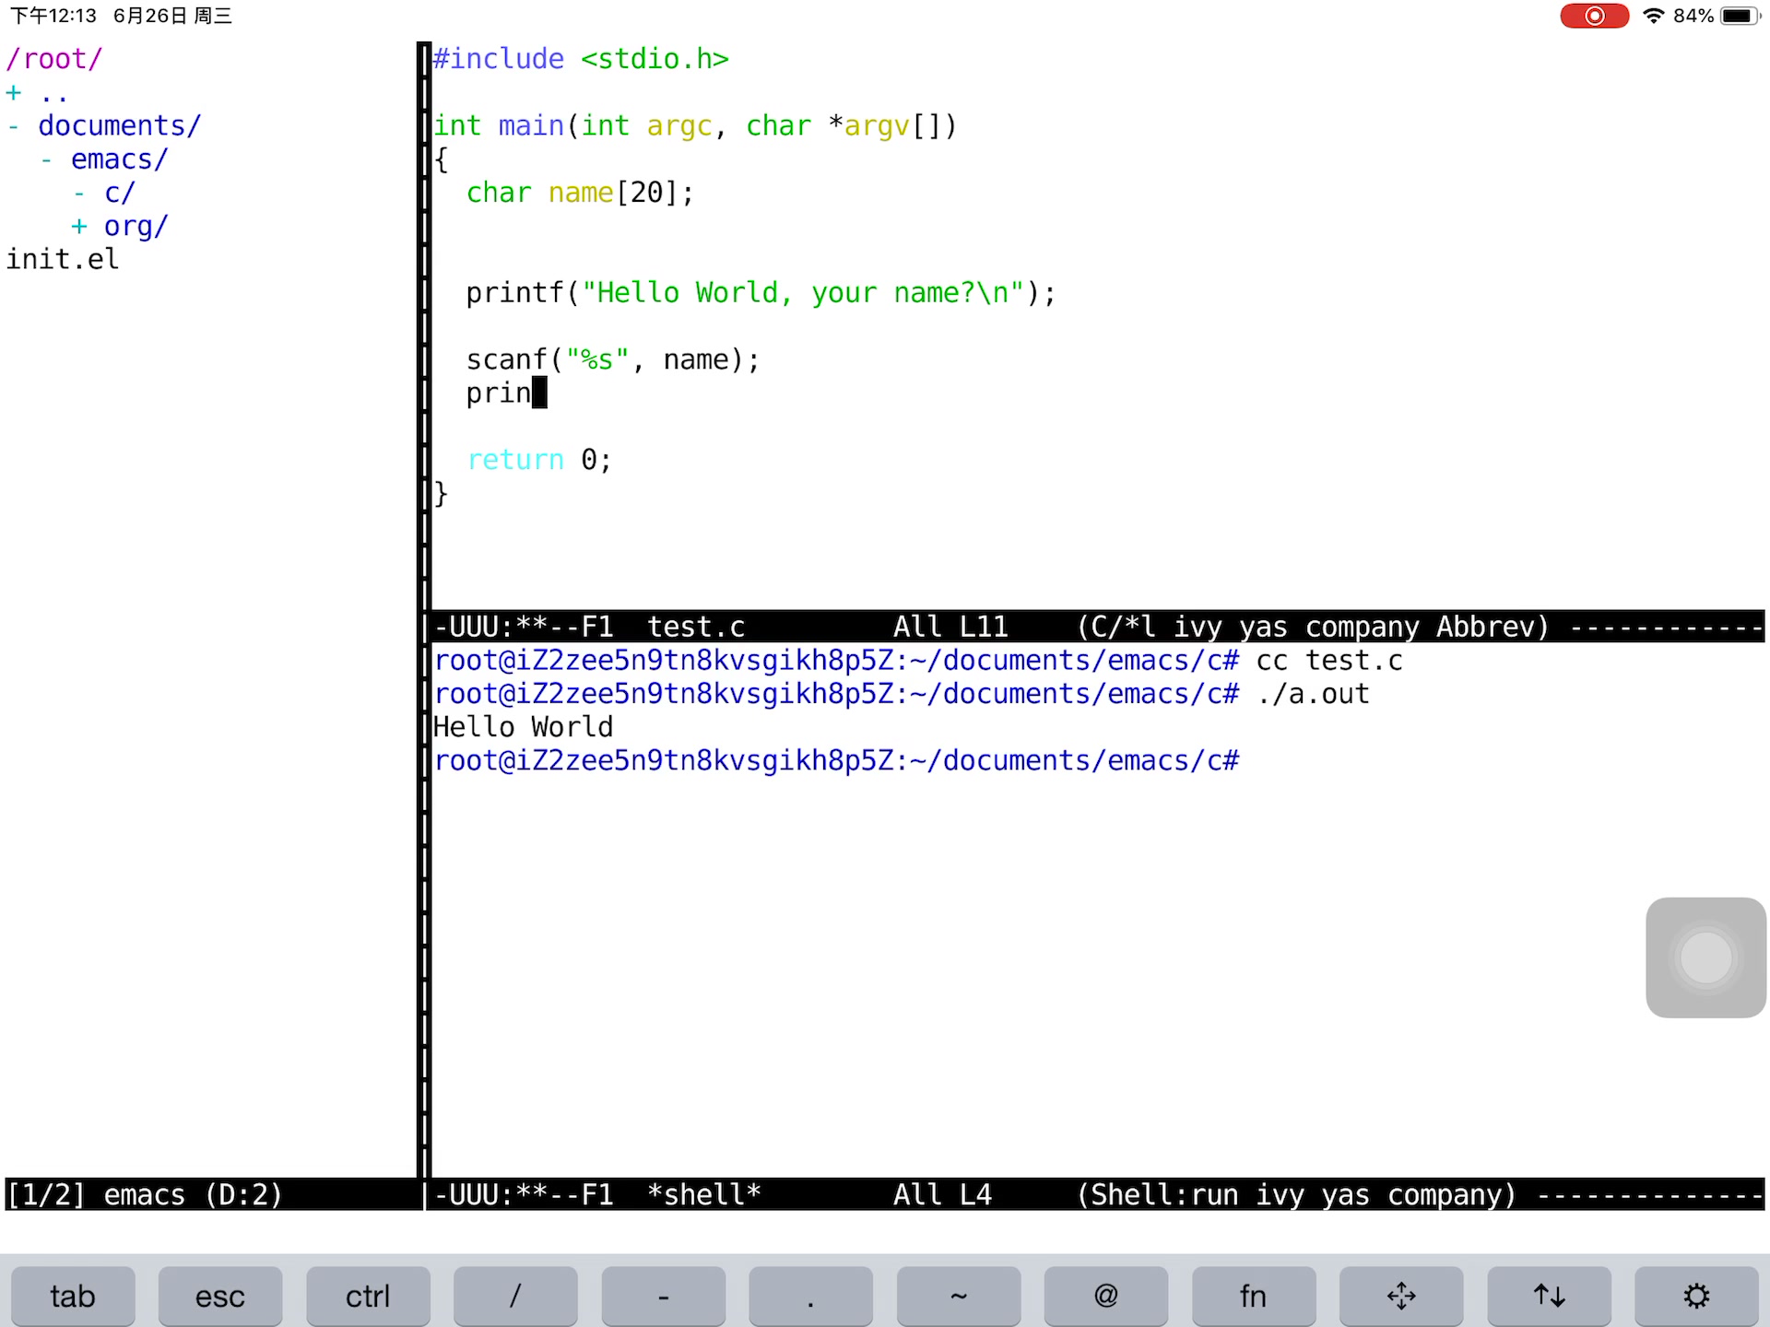
Task: Open terminal settings gear icon
Action: [1696, 1296]
